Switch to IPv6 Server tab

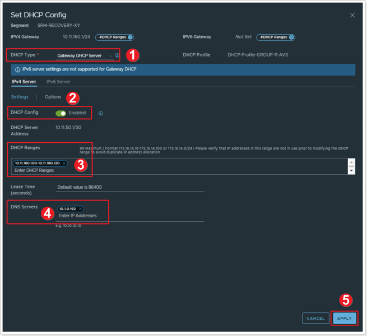pos(58,82)
